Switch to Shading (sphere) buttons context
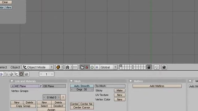This screenshot has height=111, width=198. pyautogui.click(x=11, y=74)
